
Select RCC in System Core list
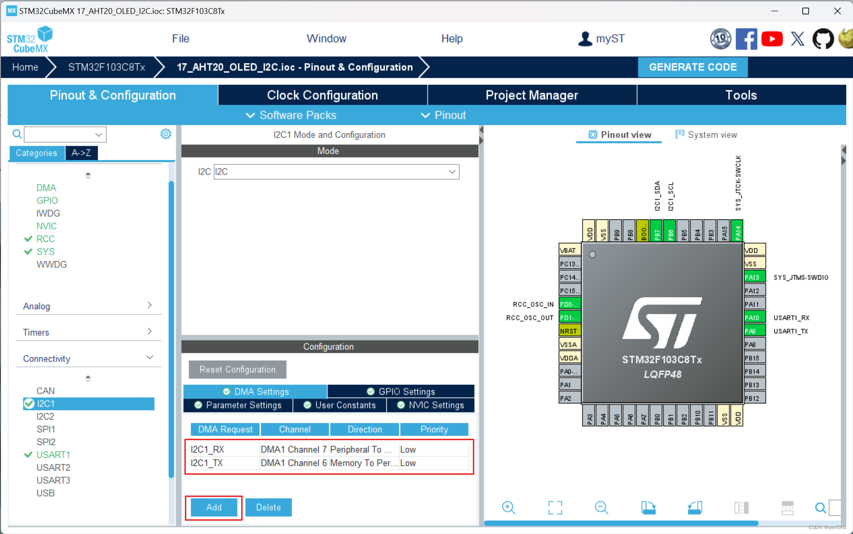point(45,239)
